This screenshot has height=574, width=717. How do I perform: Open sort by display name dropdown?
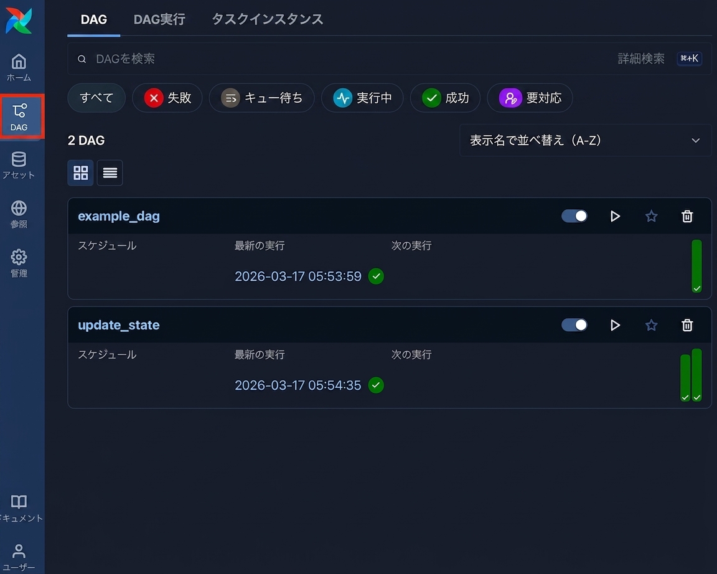coord(585,141)
